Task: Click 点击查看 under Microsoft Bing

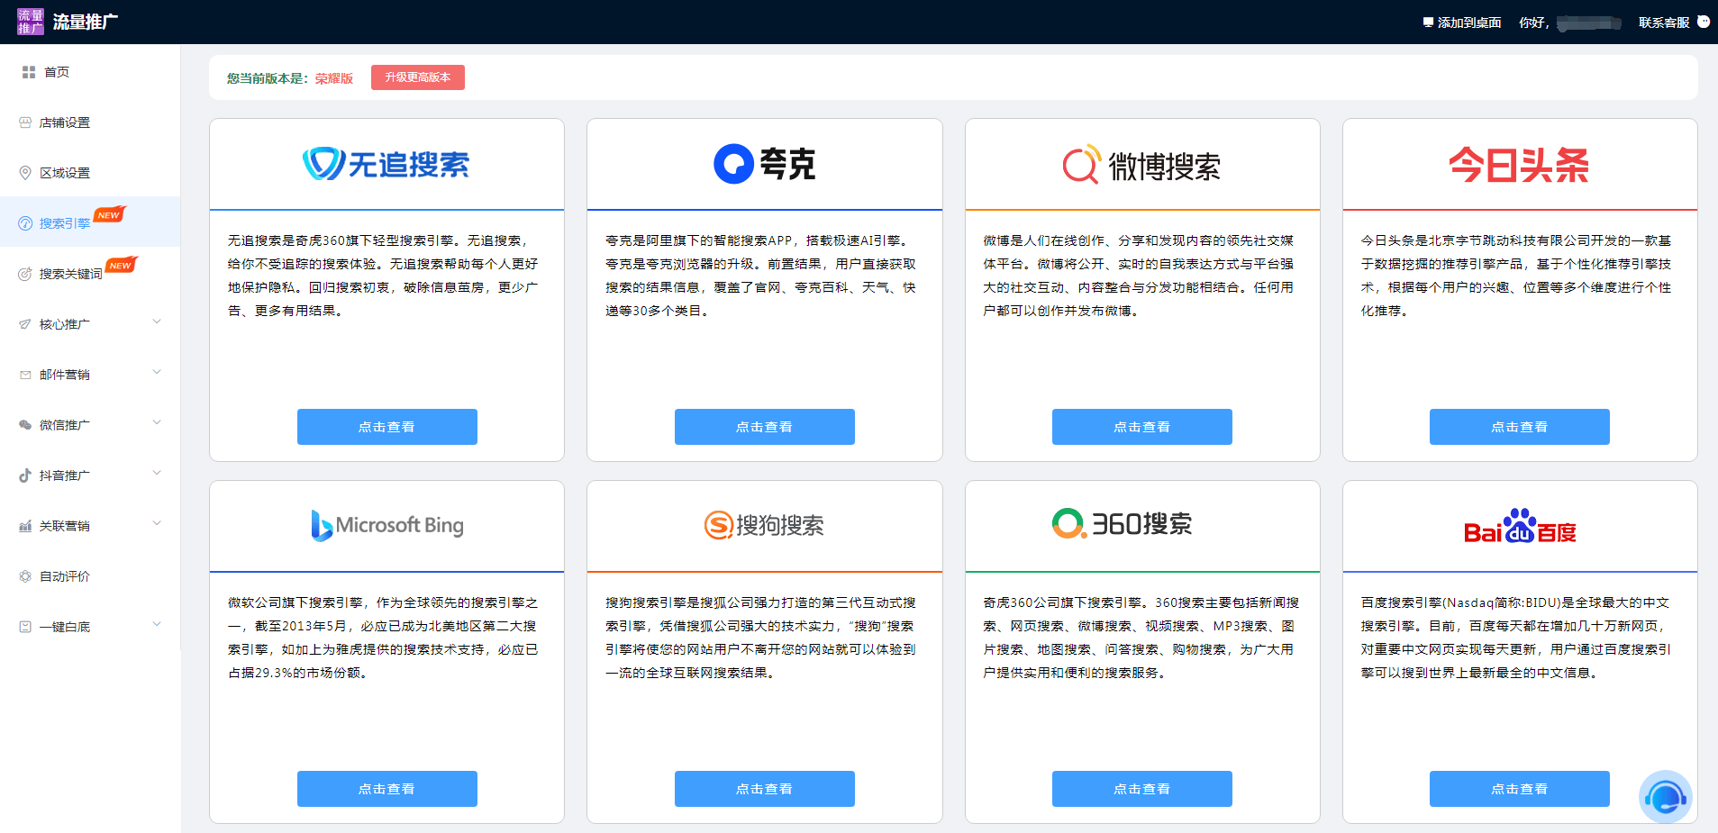Action: click(386, 789)
